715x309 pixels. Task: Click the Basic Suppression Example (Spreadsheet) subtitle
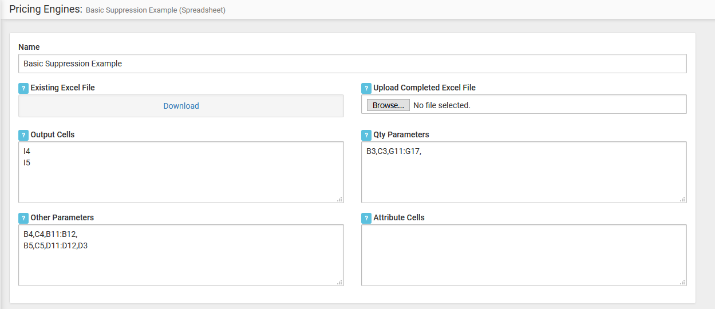coord(156,10)
